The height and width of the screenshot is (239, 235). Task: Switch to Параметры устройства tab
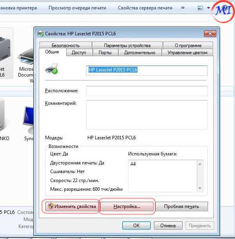(127, 45)
